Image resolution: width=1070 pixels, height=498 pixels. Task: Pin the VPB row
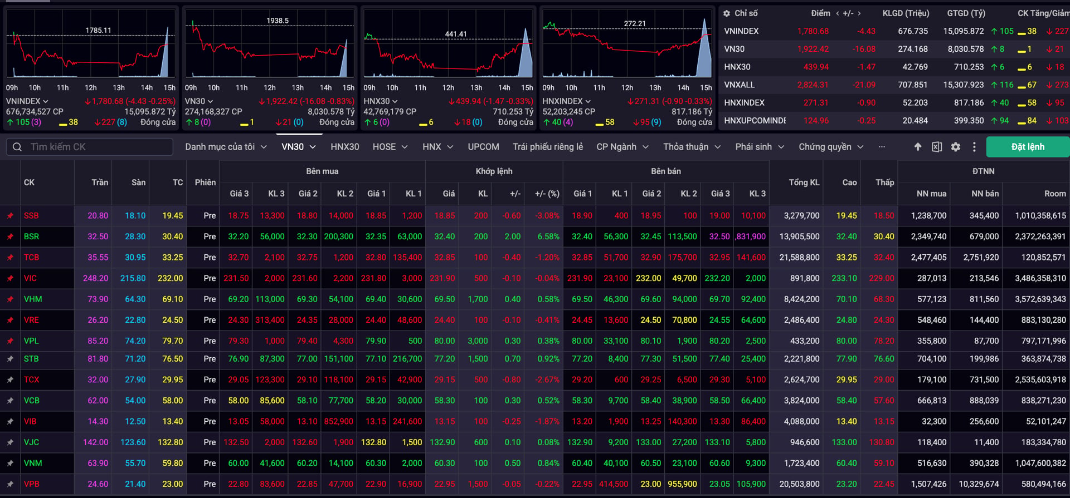pos(10,484)
